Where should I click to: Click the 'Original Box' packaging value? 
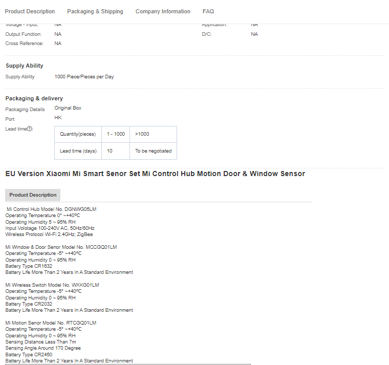coord(68,108)
